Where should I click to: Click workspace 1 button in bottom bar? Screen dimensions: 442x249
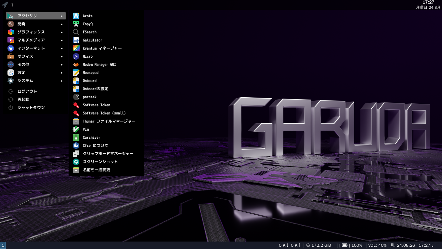tap(3, 245)
